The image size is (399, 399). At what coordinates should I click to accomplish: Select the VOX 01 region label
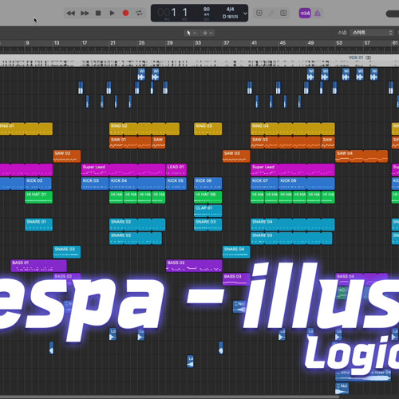click(356, 57)
